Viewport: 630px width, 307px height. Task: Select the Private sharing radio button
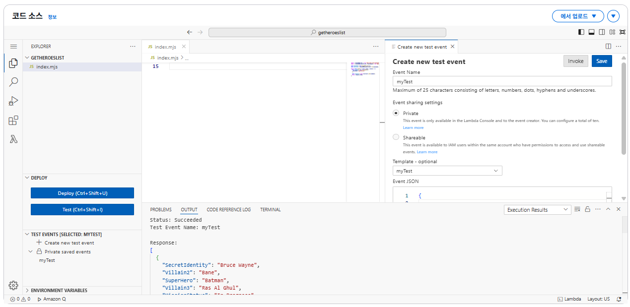[396, 113]
